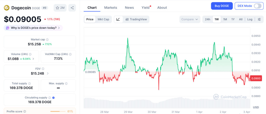Click the Circulating supply verified badge
The width and height of the screenshot is (266, 114).
53,98
